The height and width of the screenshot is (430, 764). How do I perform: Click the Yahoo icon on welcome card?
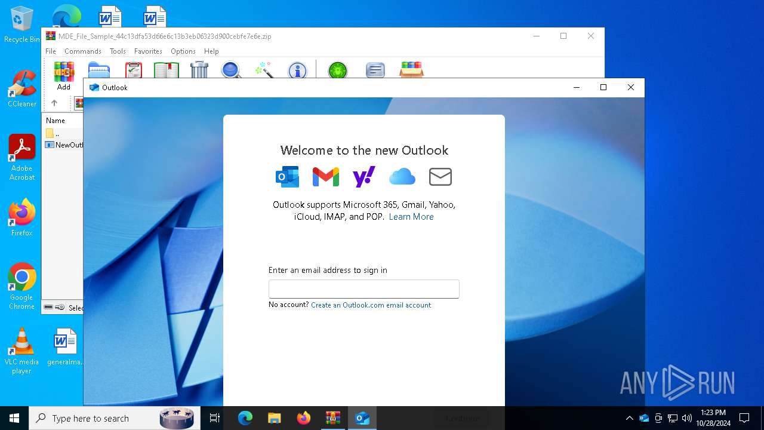pos(364,177)
